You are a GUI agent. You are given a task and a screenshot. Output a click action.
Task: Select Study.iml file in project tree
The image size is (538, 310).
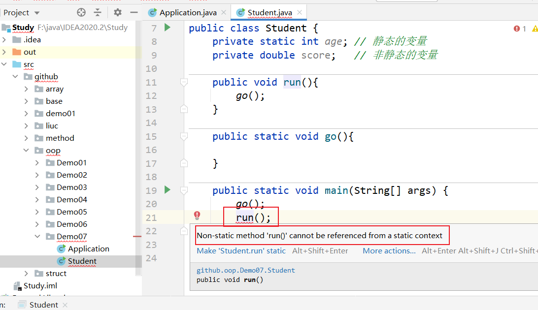(40, 285)
